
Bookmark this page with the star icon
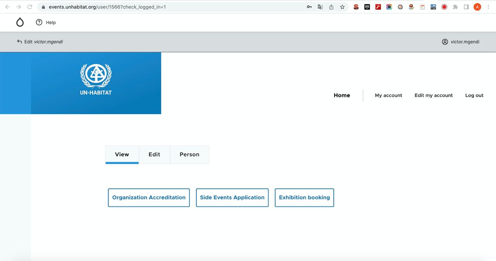(342, 7)
